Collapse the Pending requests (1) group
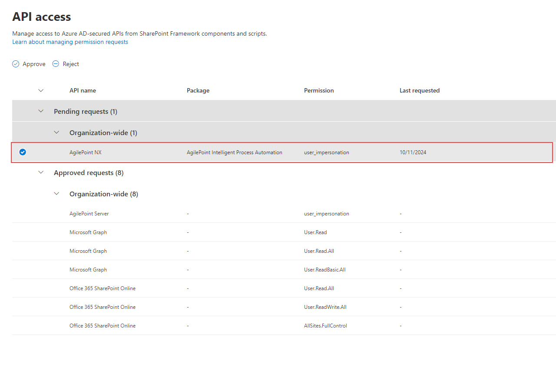This screenshot has height=374, width=556. coord(41,111)
